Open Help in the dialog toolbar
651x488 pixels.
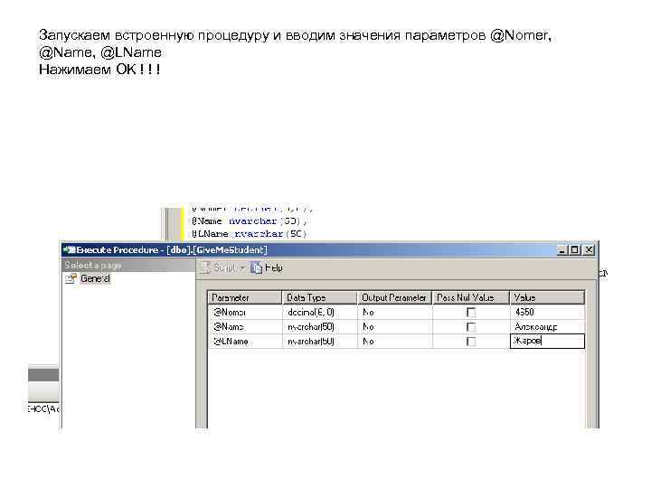pyautogui.click(x=267, y=268)
